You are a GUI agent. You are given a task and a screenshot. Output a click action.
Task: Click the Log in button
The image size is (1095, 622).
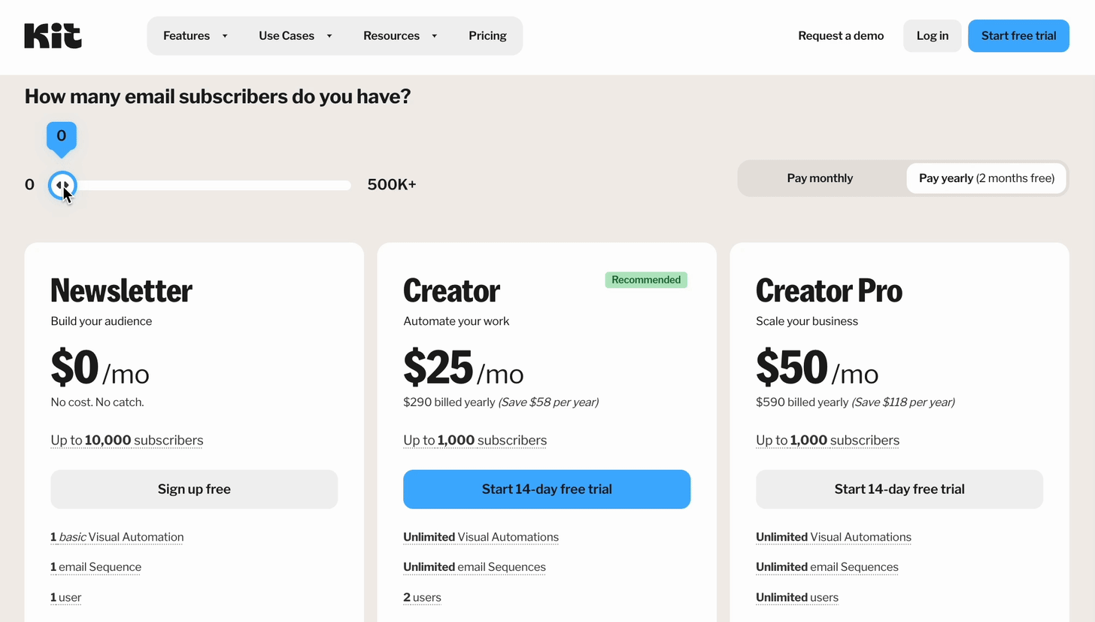(x=933, y=35)
